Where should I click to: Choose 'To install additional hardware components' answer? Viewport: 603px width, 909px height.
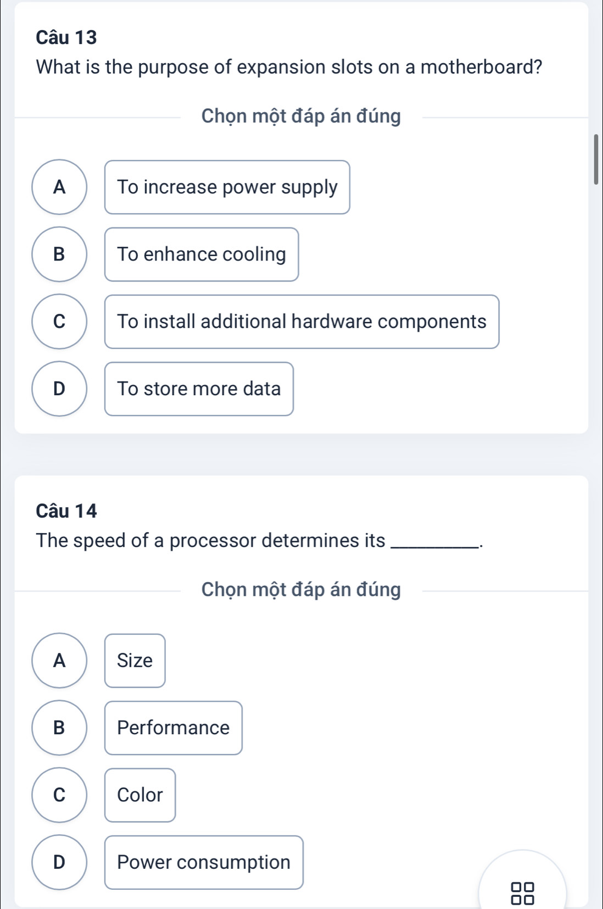[302, 322]
